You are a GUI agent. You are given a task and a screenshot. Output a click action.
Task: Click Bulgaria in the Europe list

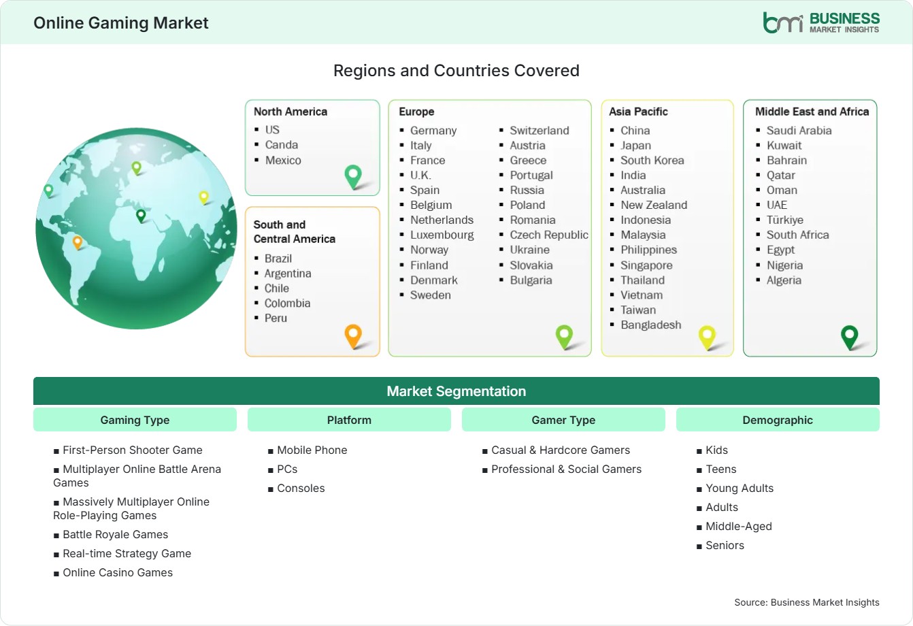pyautogui.click(x=531, y=280)
